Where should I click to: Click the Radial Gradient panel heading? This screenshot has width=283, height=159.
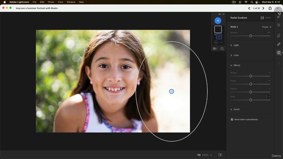pyautogui.click(x=239, y=18)
